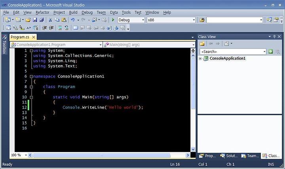Image resolution: width=285 pixels, height=169 pixels.
Task: Start debugging with the green play icon
Action: (113, 20)
